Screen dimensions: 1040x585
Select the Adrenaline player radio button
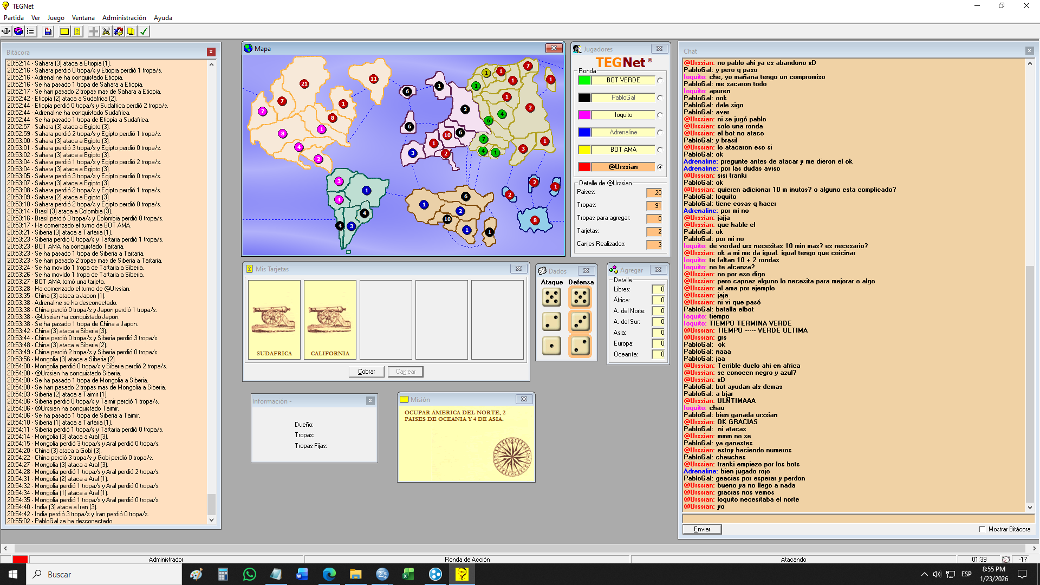660,133
